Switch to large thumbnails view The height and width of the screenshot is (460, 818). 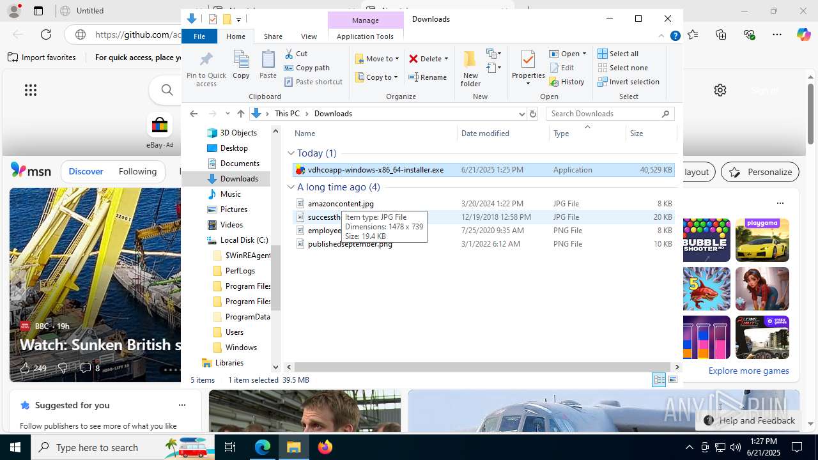(x=672, y=380)
